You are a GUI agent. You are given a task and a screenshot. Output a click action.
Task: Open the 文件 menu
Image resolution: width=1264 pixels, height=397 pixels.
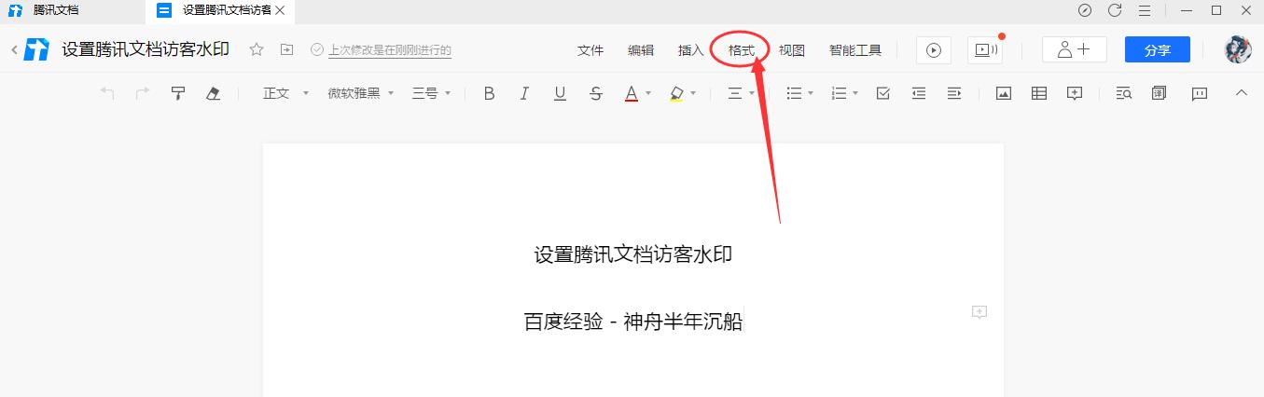(590, 50)
